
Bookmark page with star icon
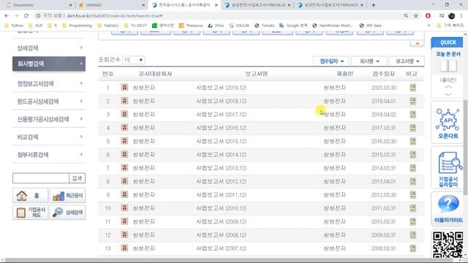click(x=415, y=15)
